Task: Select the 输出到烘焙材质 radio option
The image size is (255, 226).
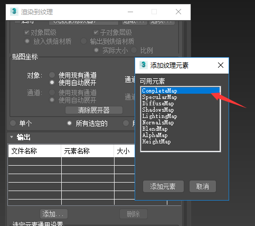Action: pyautogui.click(x=83, y=41)
